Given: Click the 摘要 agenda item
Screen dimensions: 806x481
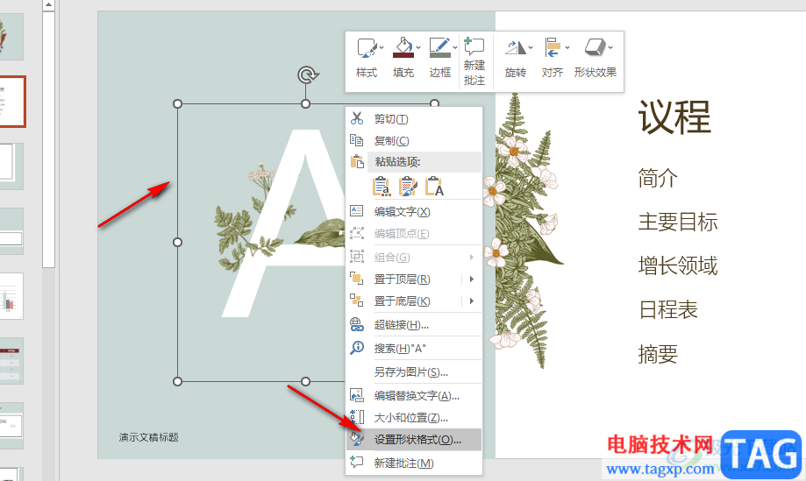Looking at the screenshot, I should pyautogui.click(x=658, y=354).
